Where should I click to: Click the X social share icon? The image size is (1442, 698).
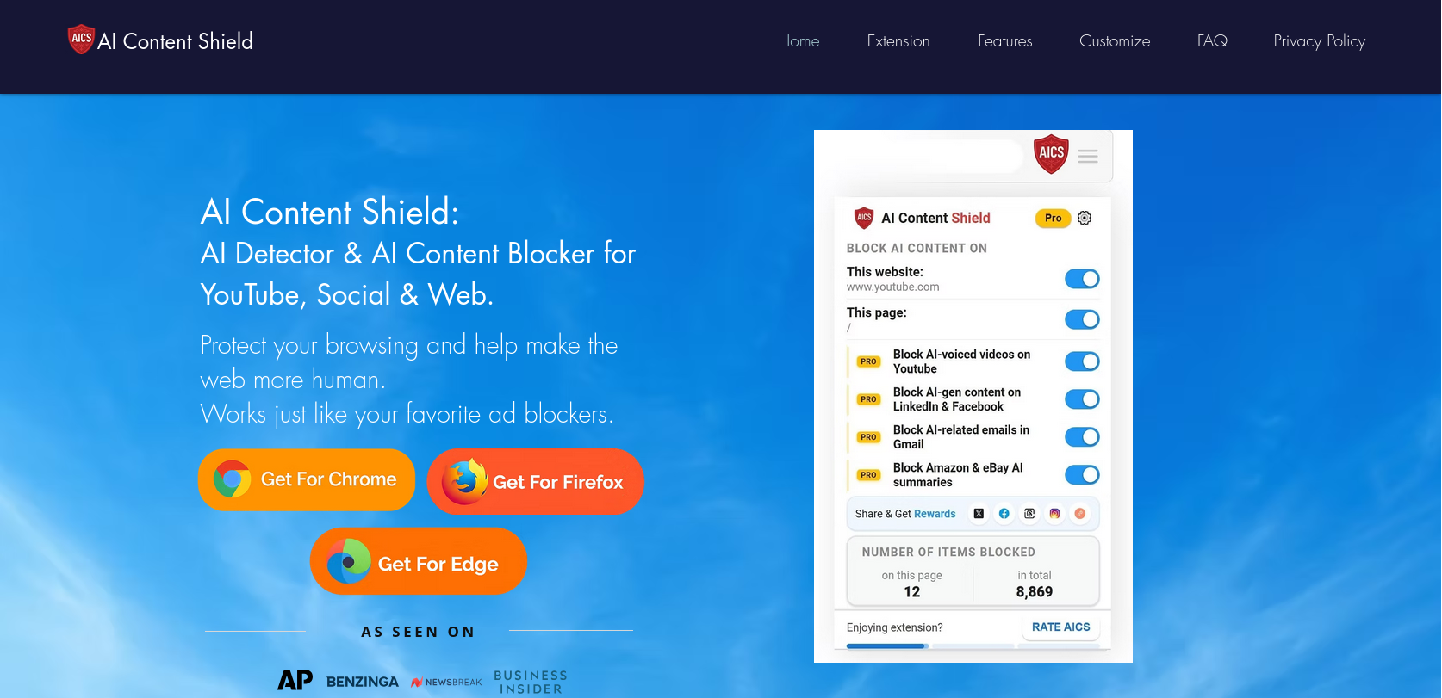[979, 514]
